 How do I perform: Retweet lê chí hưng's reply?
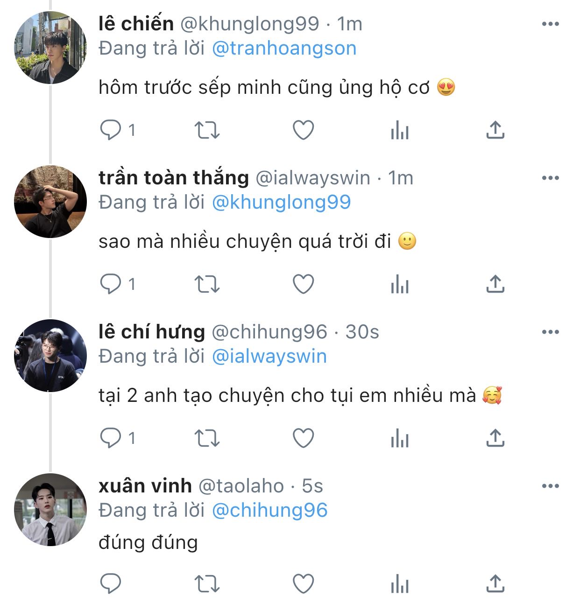pyautogui.click(x=206, y=439)
